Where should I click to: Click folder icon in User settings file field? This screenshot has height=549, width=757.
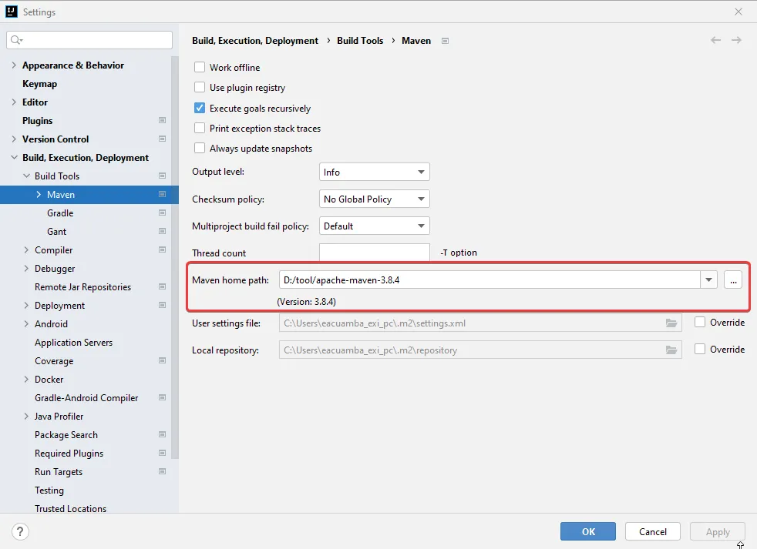671,323
